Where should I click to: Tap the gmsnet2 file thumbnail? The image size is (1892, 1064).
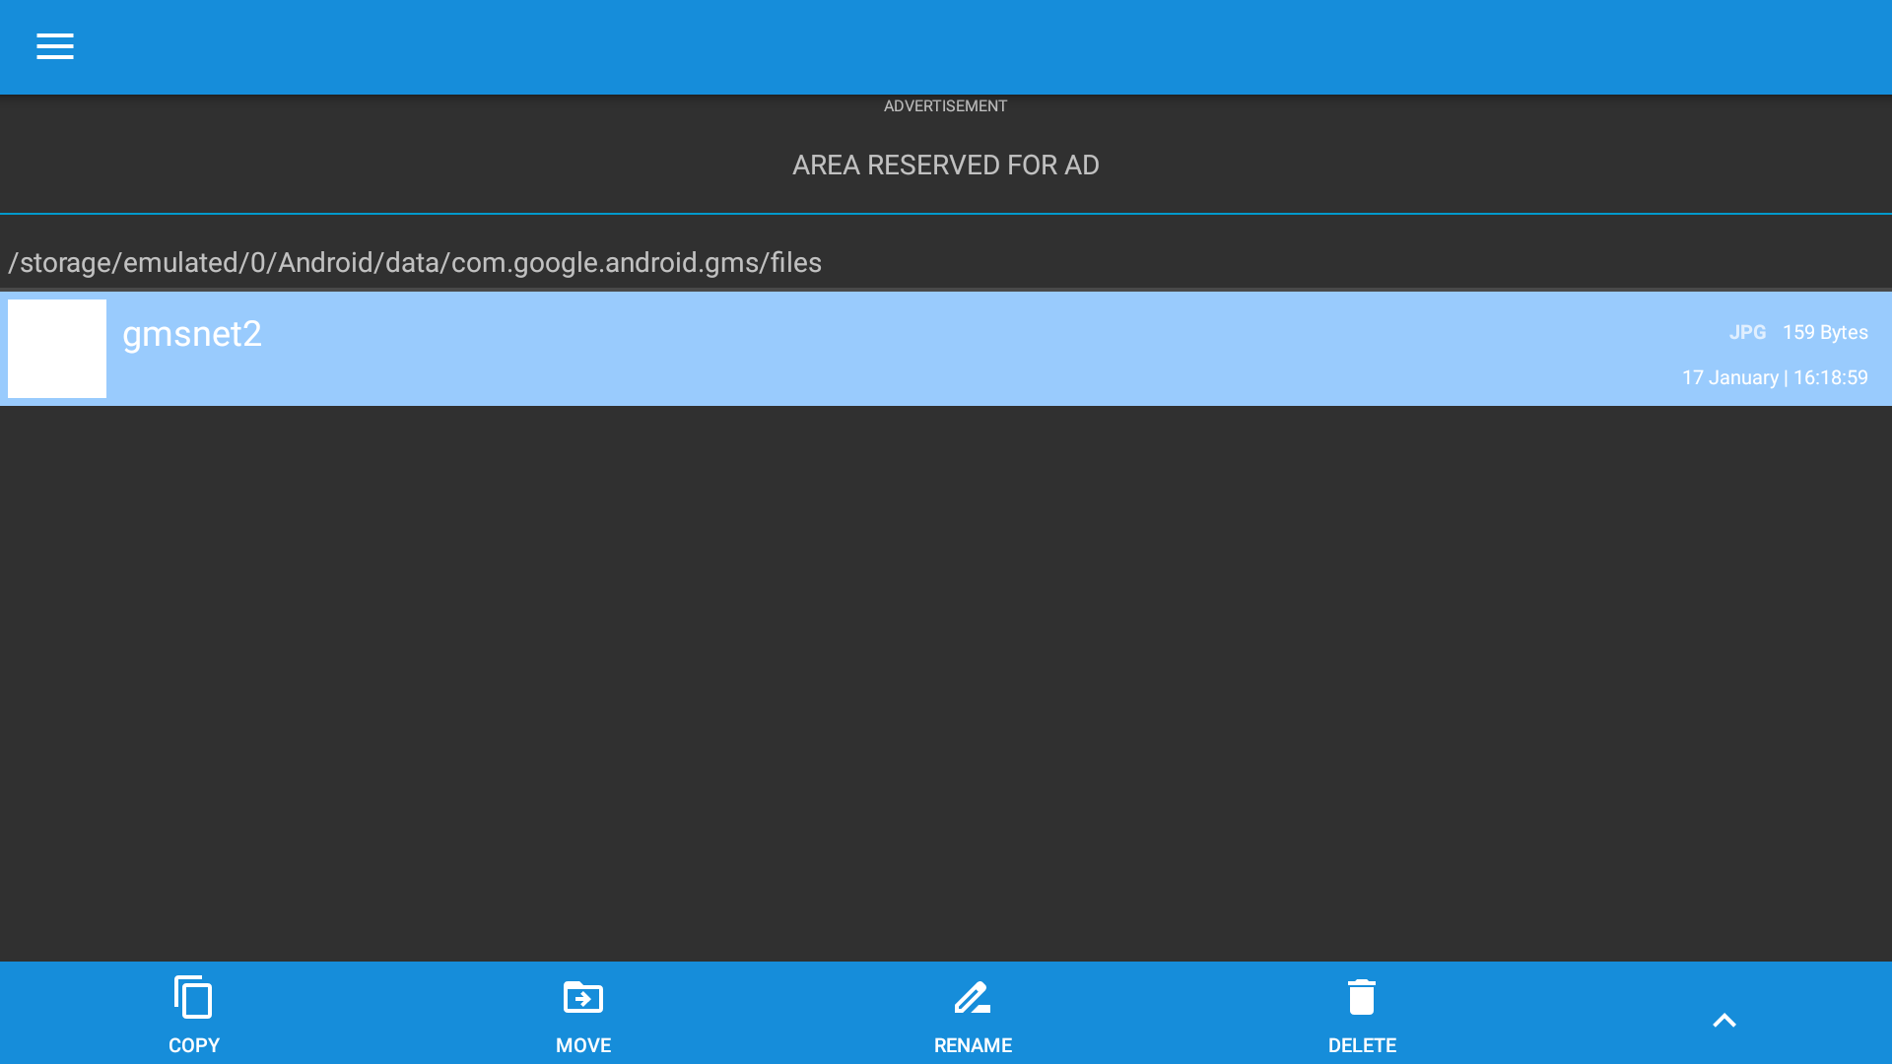coord(56,348)
